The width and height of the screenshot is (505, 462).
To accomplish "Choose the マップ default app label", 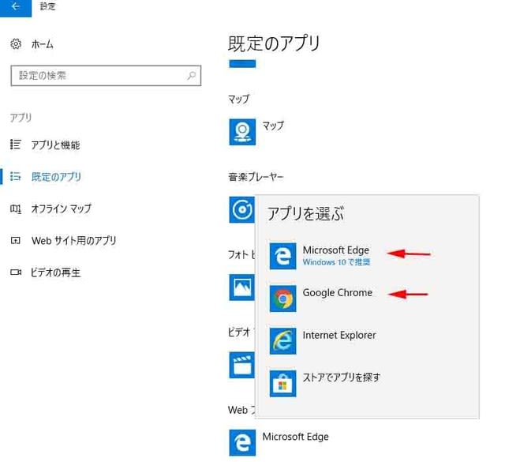I will pyautogui.click(x=273, y=125).
